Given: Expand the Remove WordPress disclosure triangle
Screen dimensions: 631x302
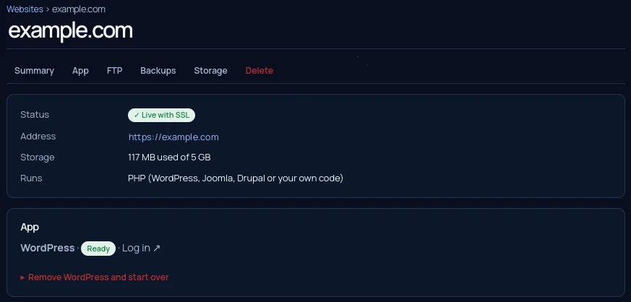Looking at the screenshot, I should click(23, 277).
